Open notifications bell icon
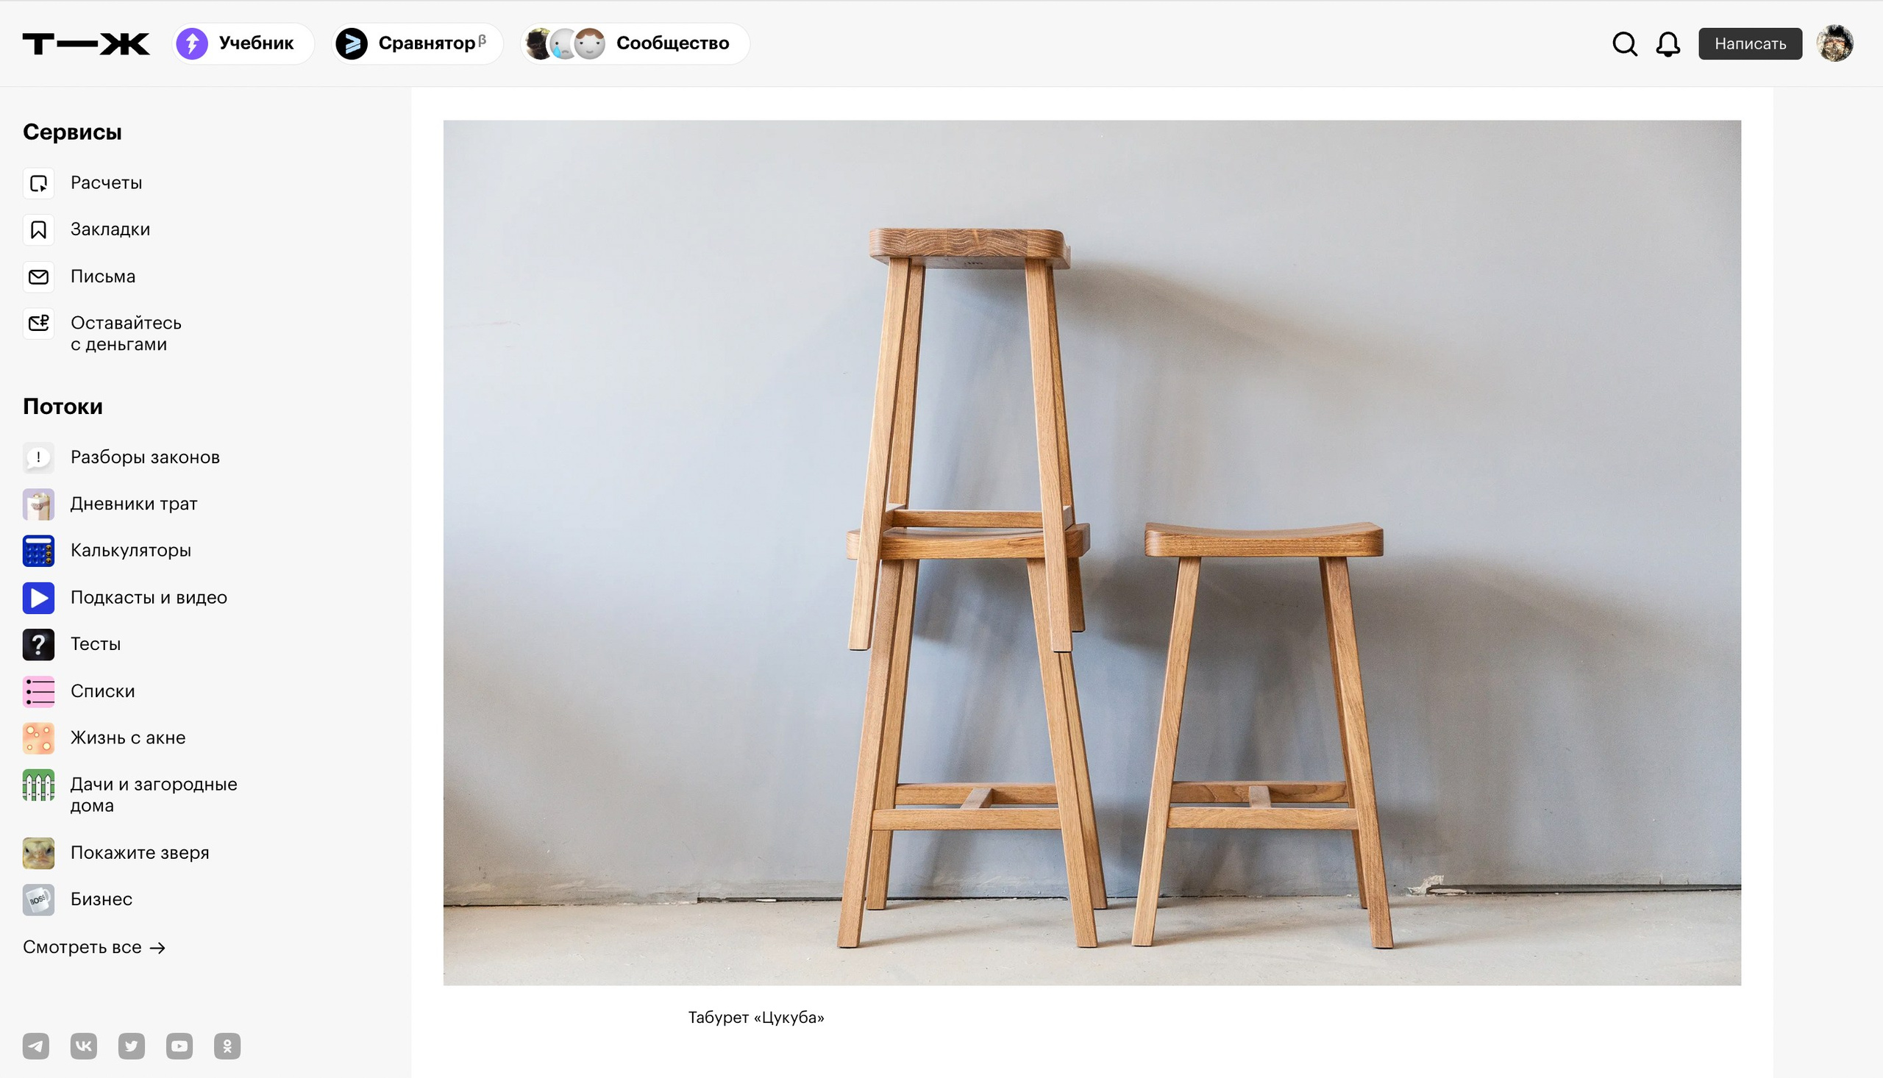Screen dimensions: 1883x1078 click(x=1667, y=43)
